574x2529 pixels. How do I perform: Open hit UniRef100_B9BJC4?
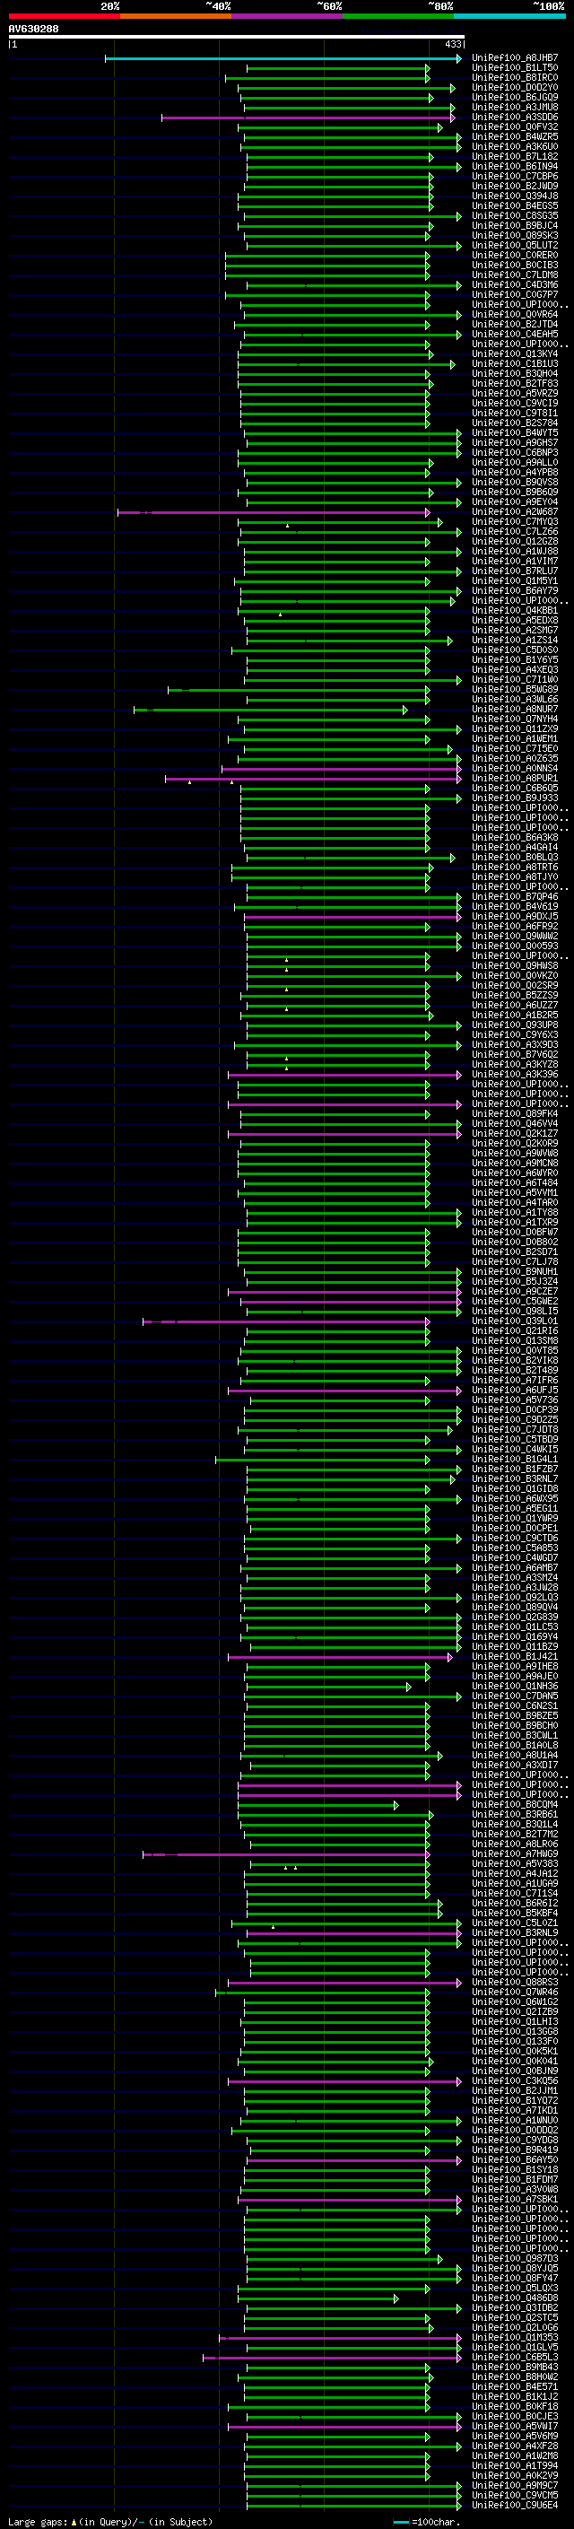[x=515, y=226]
